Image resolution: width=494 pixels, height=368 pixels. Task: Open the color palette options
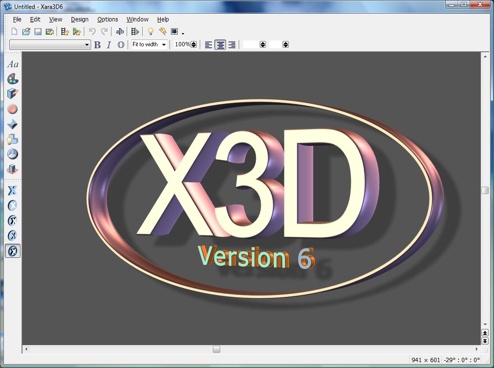(x=13, y=79)
